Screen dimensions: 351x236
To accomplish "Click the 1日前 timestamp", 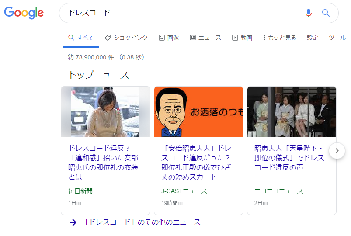I will [x=75, y=203].
